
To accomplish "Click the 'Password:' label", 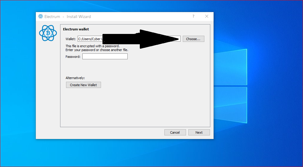I will tap(73, 57).
